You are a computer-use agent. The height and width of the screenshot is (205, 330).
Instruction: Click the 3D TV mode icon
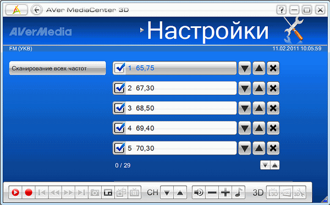point(273,192)
